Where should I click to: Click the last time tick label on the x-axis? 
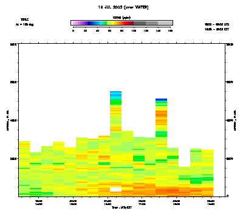click(x=211, y=203)
